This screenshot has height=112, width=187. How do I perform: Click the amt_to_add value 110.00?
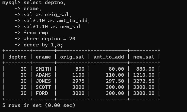pyautogui.click(x=115, y=75)
